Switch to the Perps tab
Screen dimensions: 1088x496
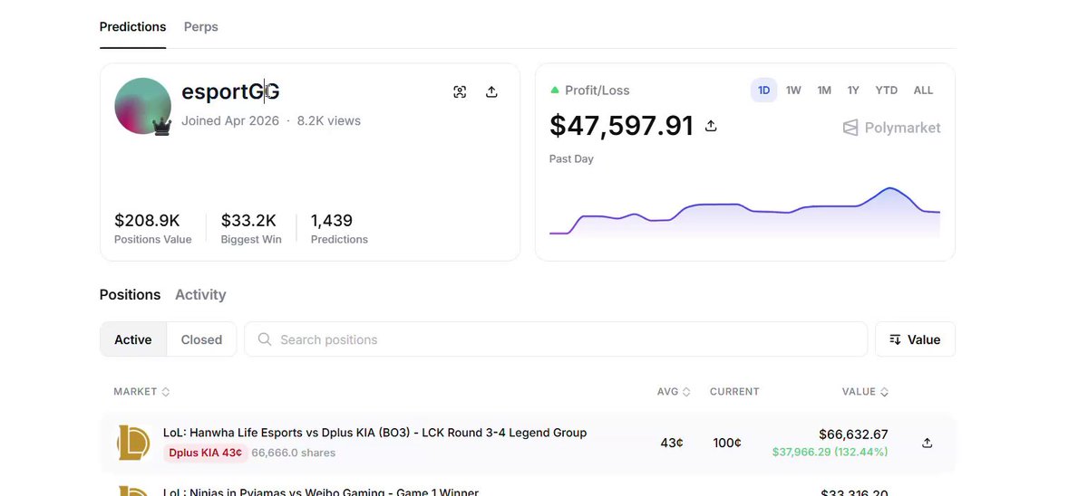pos(201,26)
